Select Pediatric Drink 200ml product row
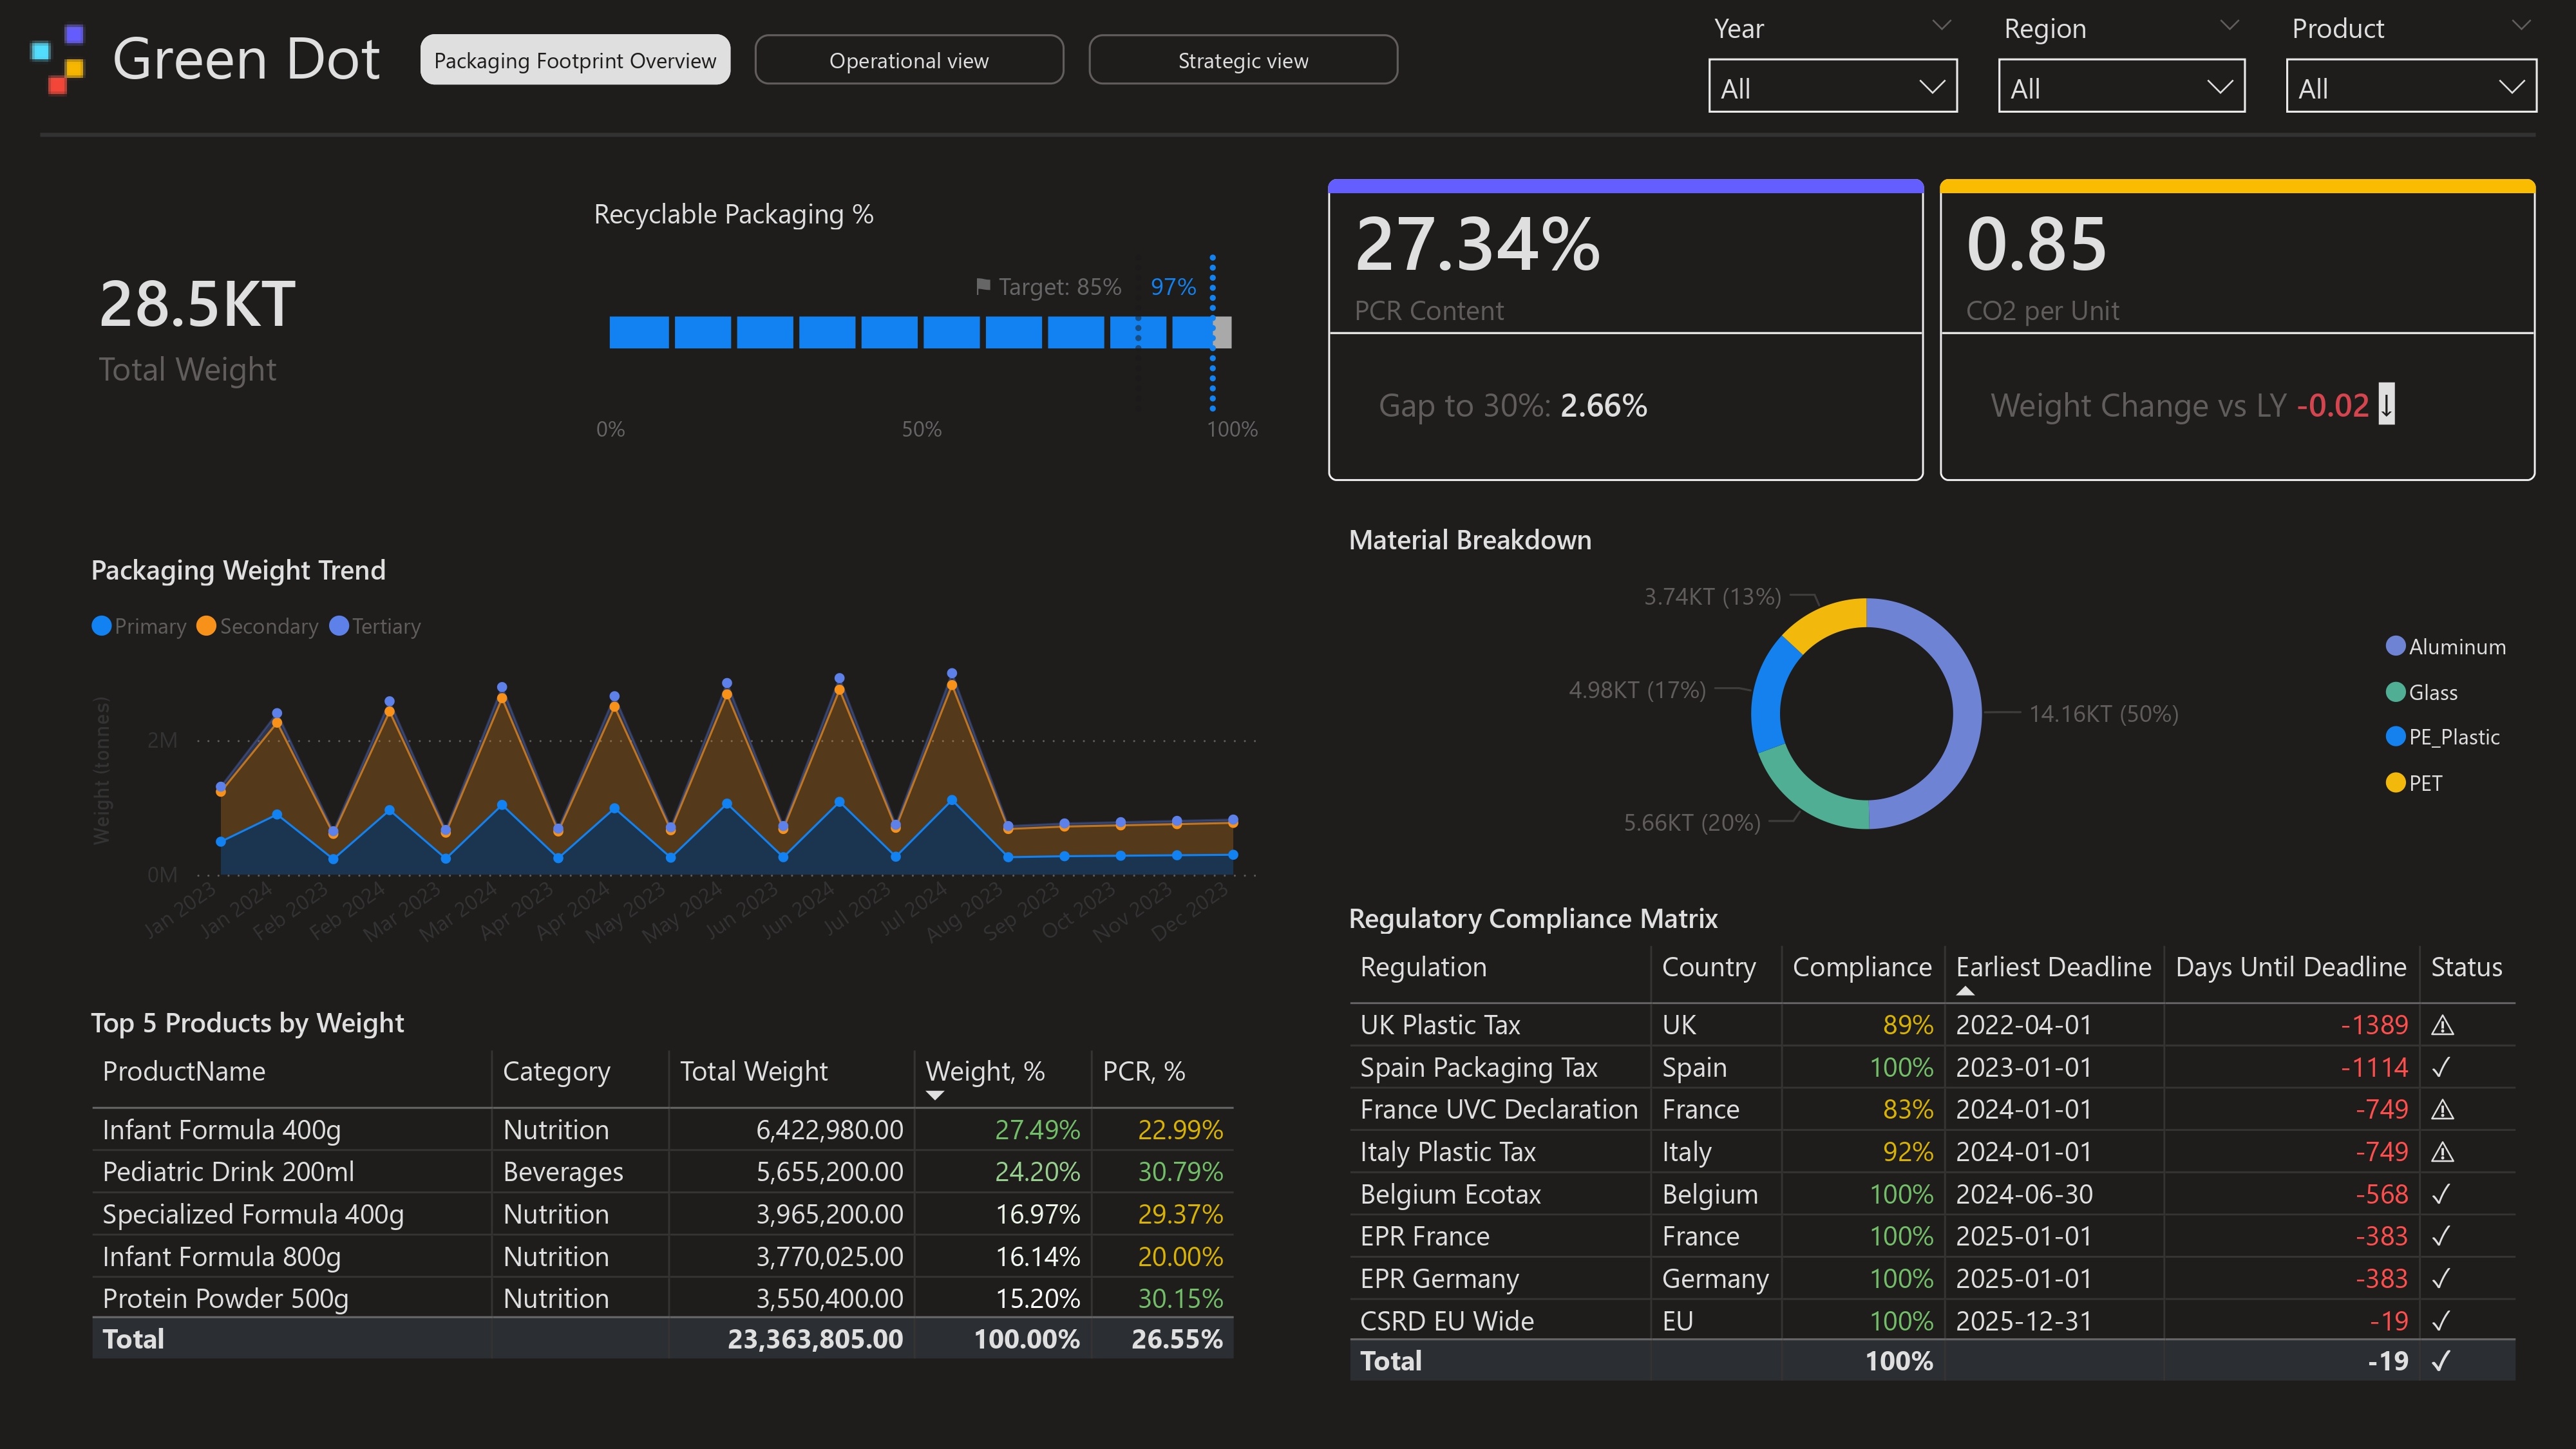The height and width of the screenshot is (1449, 2576). [662, 1172]
